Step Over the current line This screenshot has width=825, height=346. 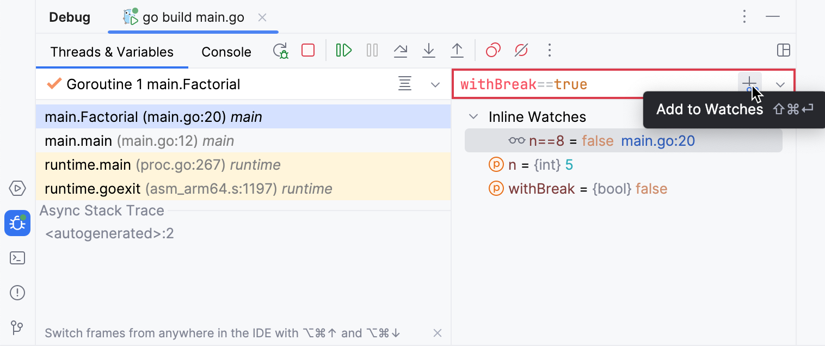[x=401, y=50]
